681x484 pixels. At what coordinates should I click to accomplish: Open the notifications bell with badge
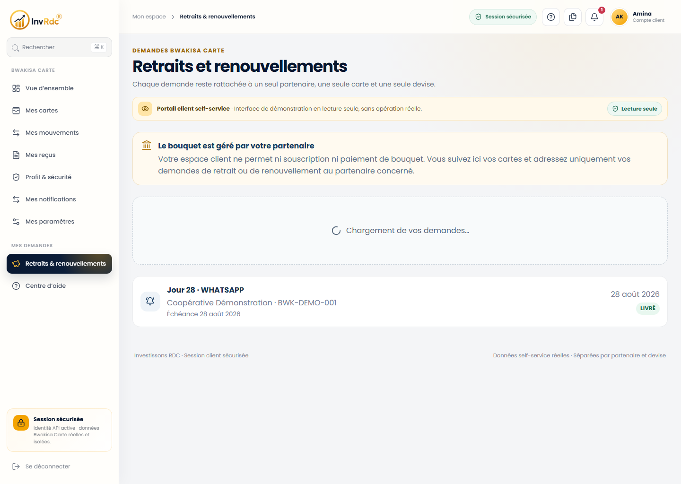click(x=594, y=17)
